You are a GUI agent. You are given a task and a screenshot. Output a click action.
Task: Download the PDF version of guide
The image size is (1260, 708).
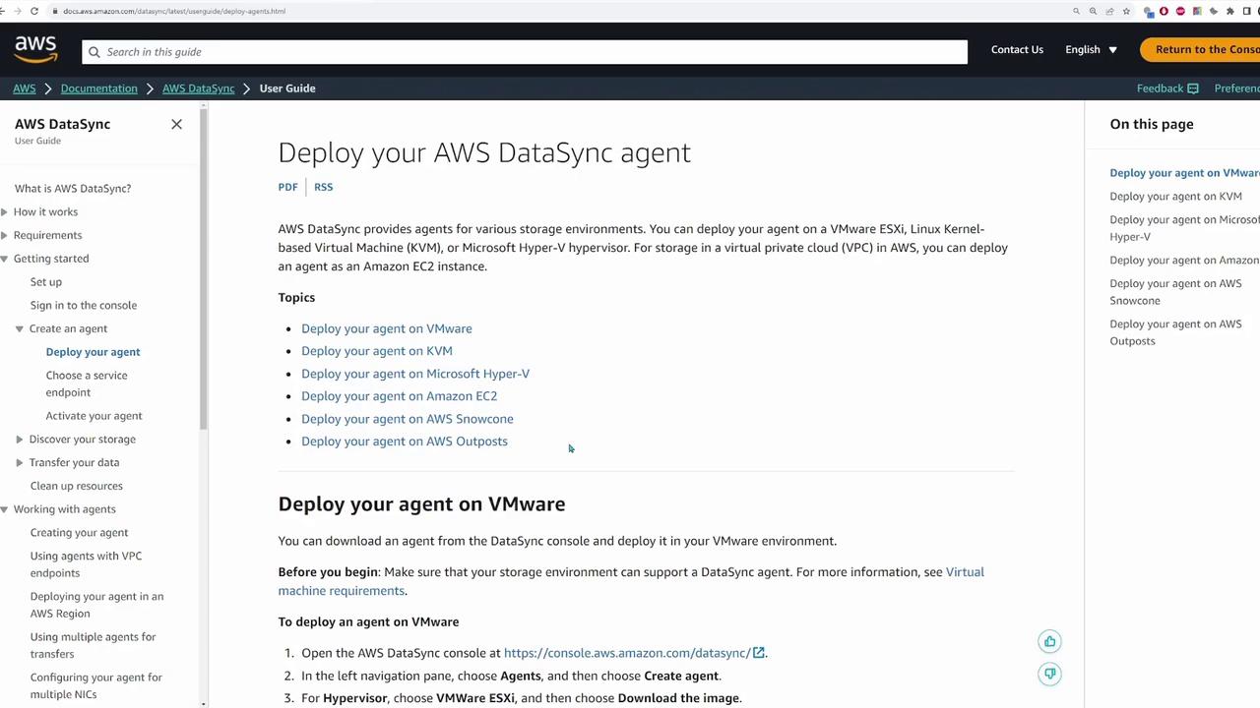(x=287, y=187)
